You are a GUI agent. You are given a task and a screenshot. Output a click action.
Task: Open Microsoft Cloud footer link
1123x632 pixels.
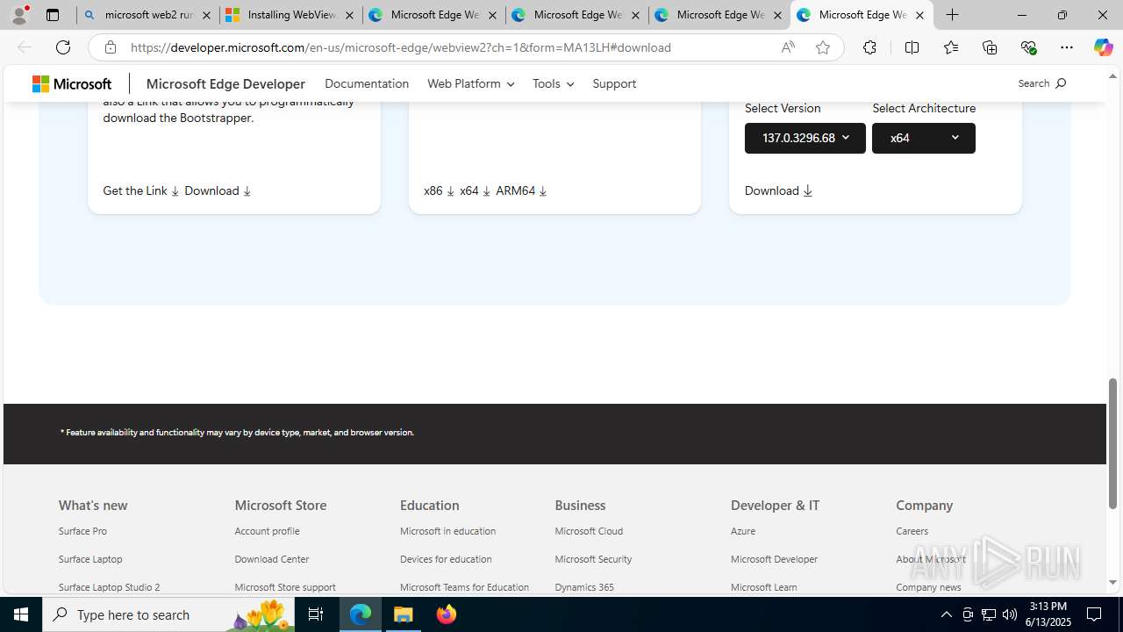(x=589, y=531)
